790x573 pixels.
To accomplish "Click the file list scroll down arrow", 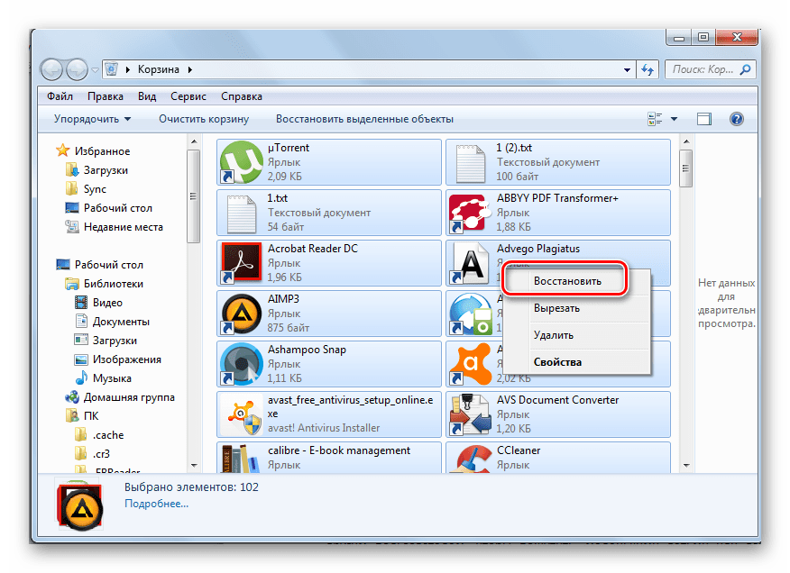I will 686,466.
